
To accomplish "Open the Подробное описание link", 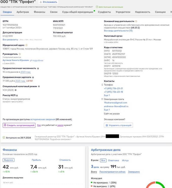I will click(x=60, y=139).
